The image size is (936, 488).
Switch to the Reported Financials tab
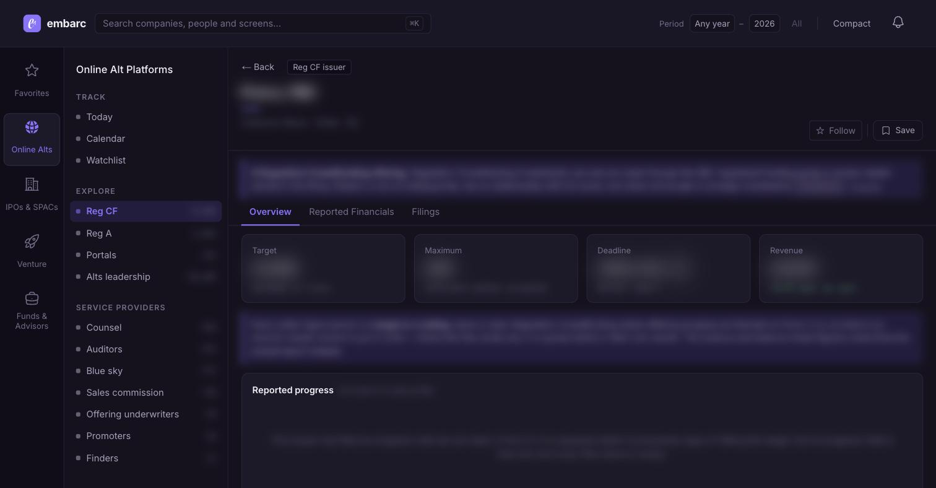pos(352,212)
